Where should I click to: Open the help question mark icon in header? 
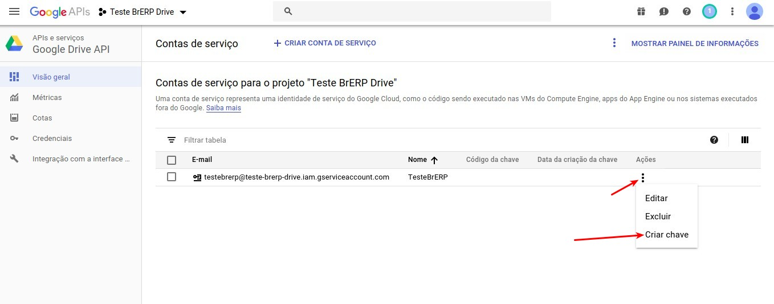pyautogui.click(x=687, y=11)
